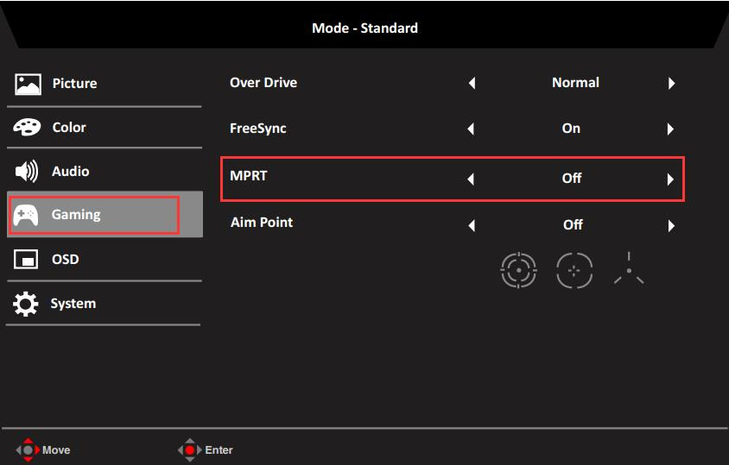729x465 pixels.
Task: Click the Audio speaker icon
Action: (x=28, y=172)
